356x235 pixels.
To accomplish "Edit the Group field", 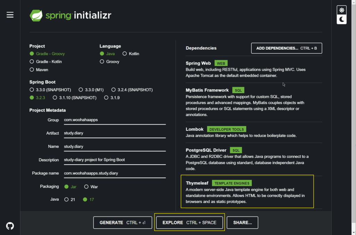I will click(x=115, y=120).
